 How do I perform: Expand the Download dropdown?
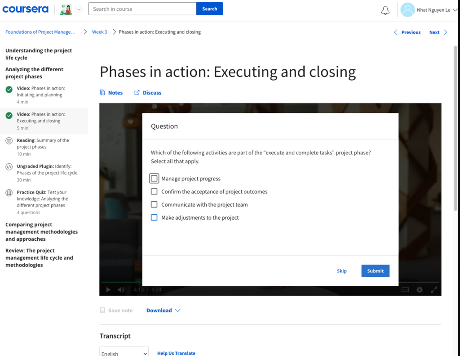(x=164, y=311)
